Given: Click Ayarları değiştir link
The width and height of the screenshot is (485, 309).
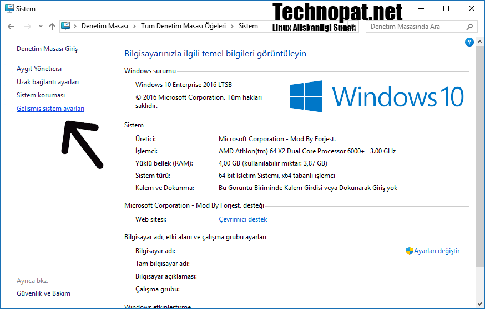Looking at the screenshot, I should [x=437, y=251].
